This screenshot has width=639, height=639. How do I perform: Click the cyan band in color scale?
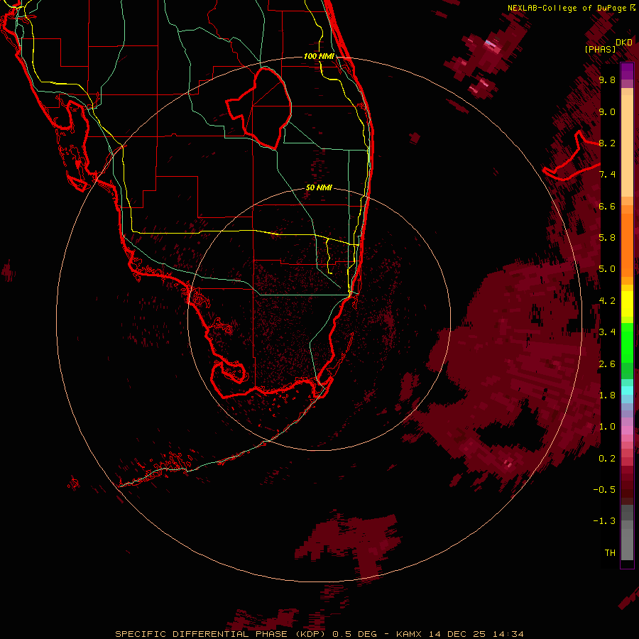tap(627, 390)
